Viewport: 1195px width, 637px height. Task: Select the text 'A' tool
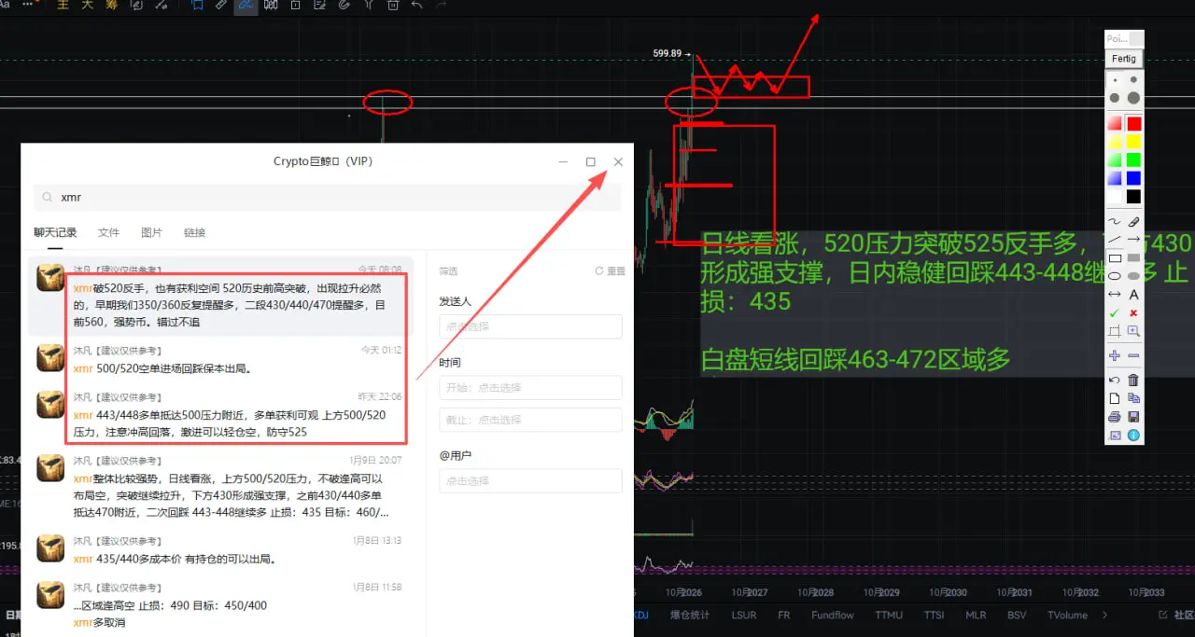[x=1133, y=294]
